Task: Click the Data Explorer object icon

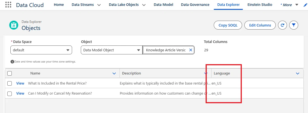Action: (13, 25)
